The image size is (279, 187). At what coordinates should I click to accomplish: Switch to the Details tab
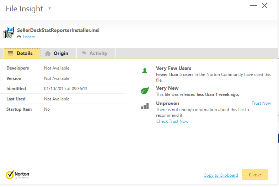pos(22,54)
